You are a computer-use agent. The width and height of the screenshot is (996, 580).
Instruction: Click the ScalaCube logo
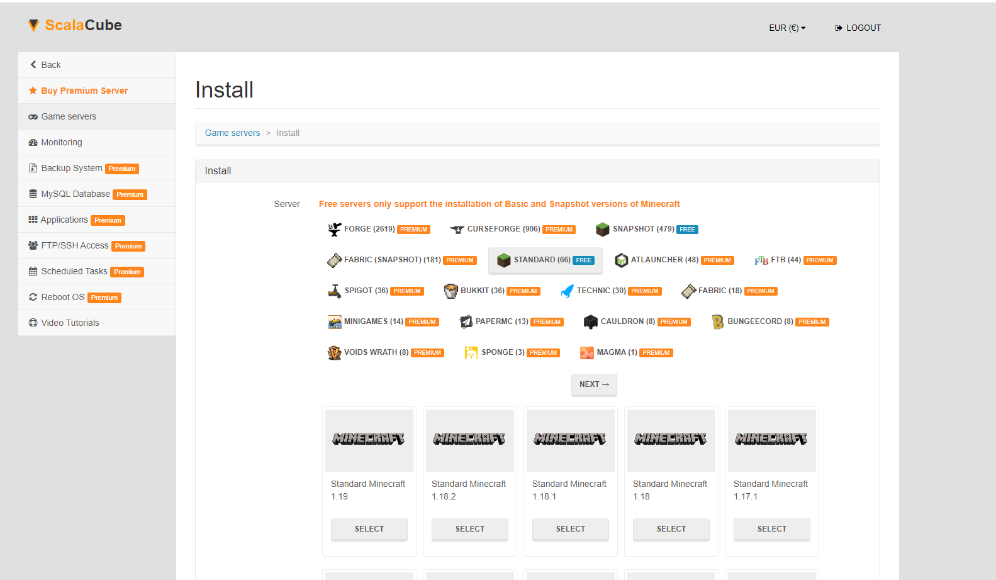coord(75,25)
